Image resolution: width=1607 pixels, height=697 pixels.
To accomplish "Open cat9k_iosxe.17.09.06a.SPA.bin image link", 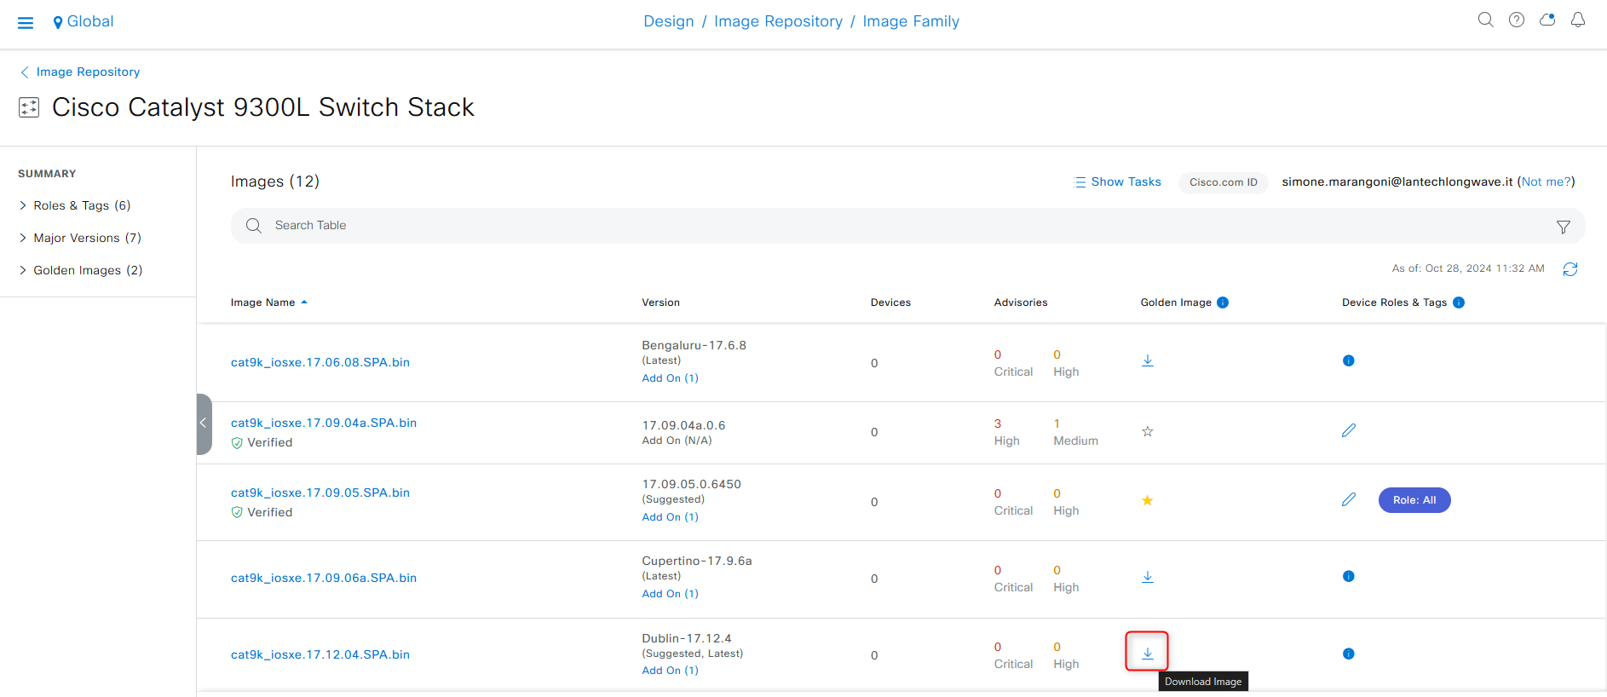I will point(324,578).
